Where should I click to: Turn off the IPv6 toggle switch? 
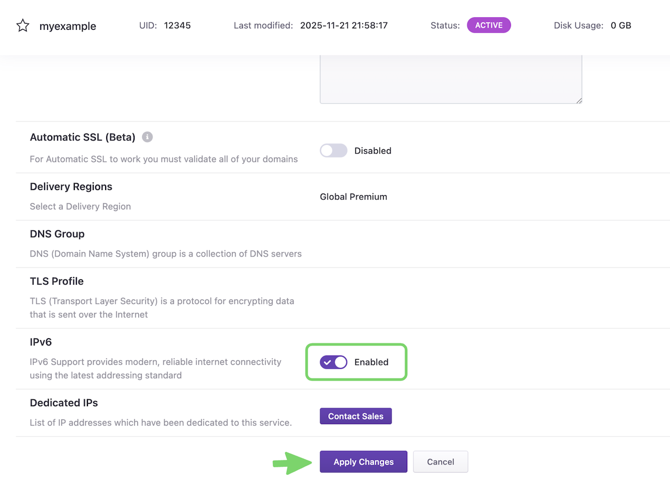coord(333,362)
